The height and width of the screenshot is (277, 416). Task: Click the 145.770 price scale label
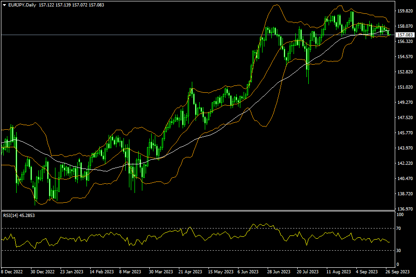tap(405, 133)
